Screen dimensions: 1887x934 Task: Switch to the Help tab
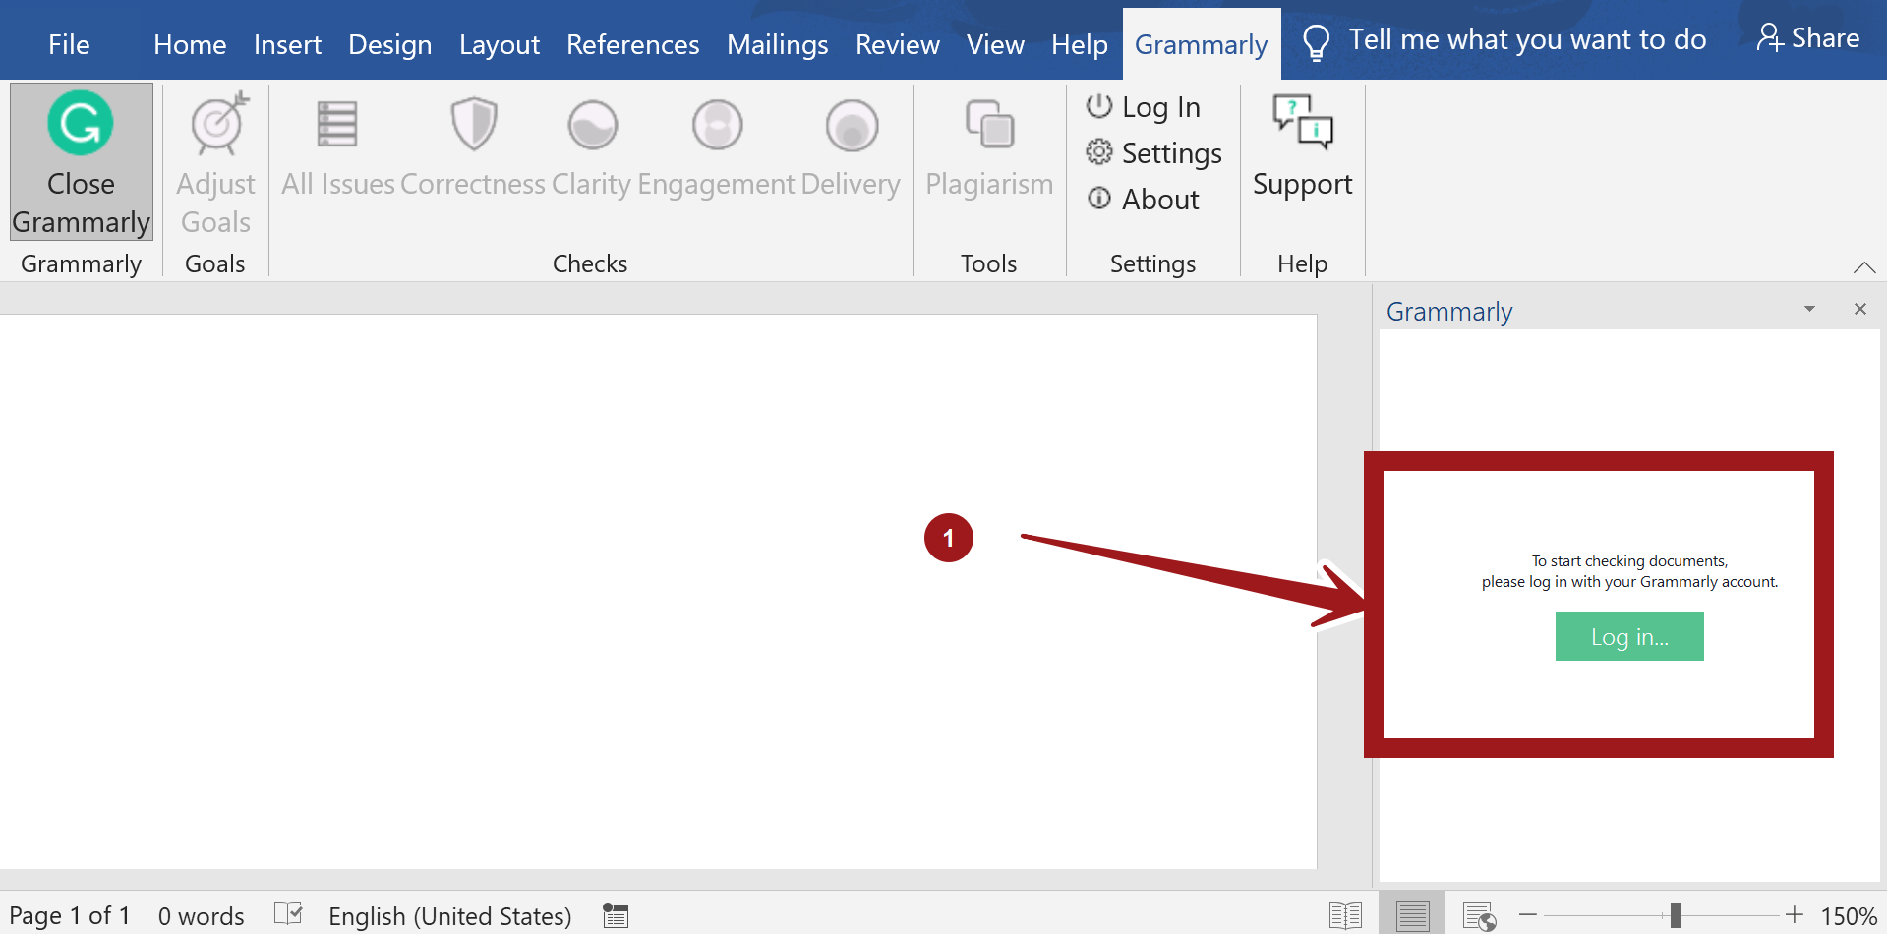click(1080, 45)
